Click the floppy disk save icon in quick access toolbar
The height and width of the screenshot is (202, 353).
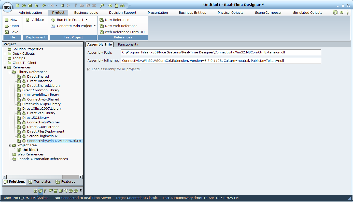point(30,5)
